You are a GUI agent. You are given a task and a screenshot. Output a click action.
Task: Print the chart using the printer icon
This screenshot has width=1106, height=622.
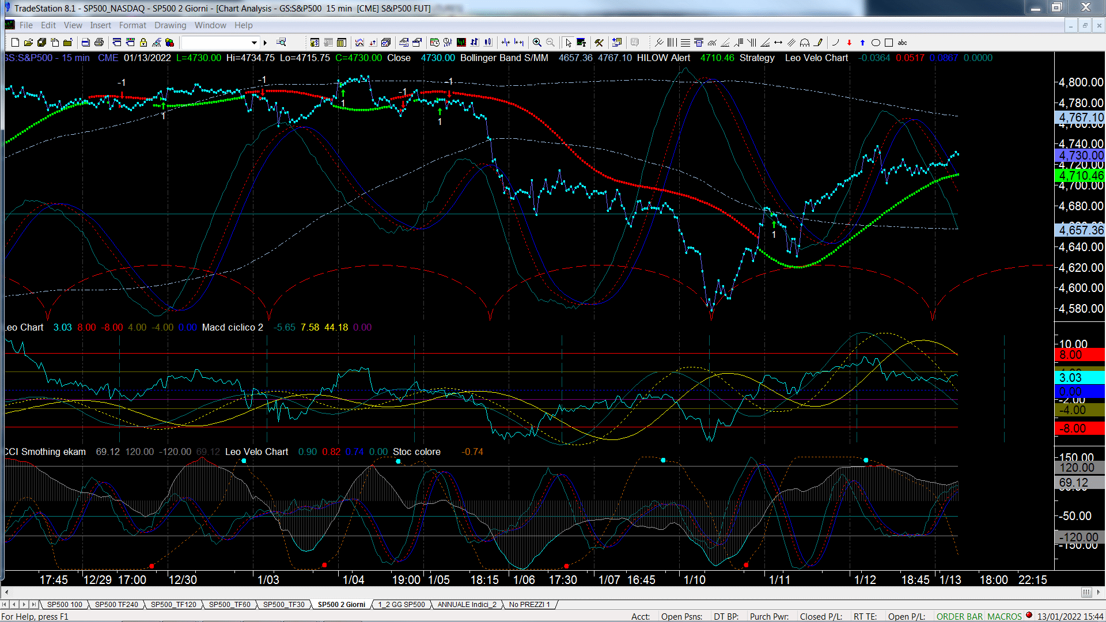(99, 43)
